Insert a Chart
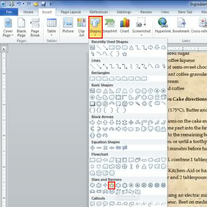 point(125,26)
